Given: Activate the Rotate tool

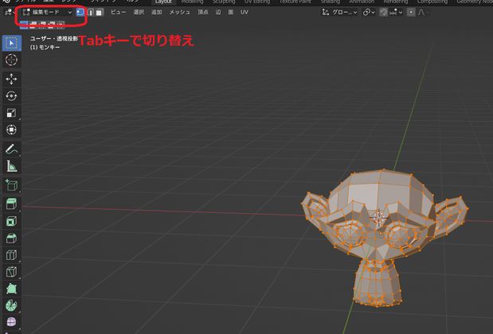Looking at the screenshot, I should [x=12, y=96].
